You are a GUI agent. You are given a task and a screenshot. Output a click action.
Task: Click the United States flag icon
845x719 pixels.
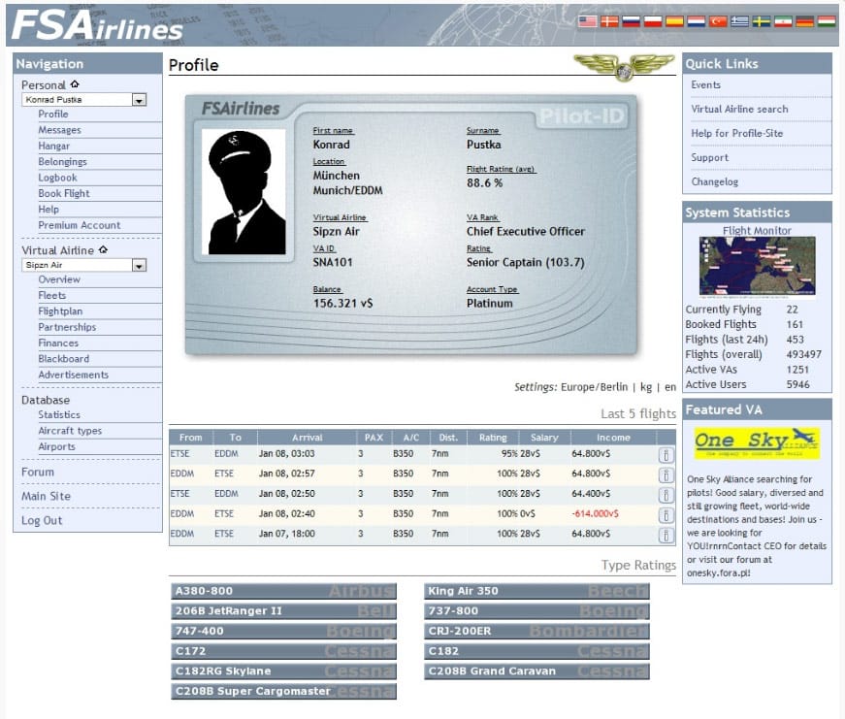tap(588, 21)
